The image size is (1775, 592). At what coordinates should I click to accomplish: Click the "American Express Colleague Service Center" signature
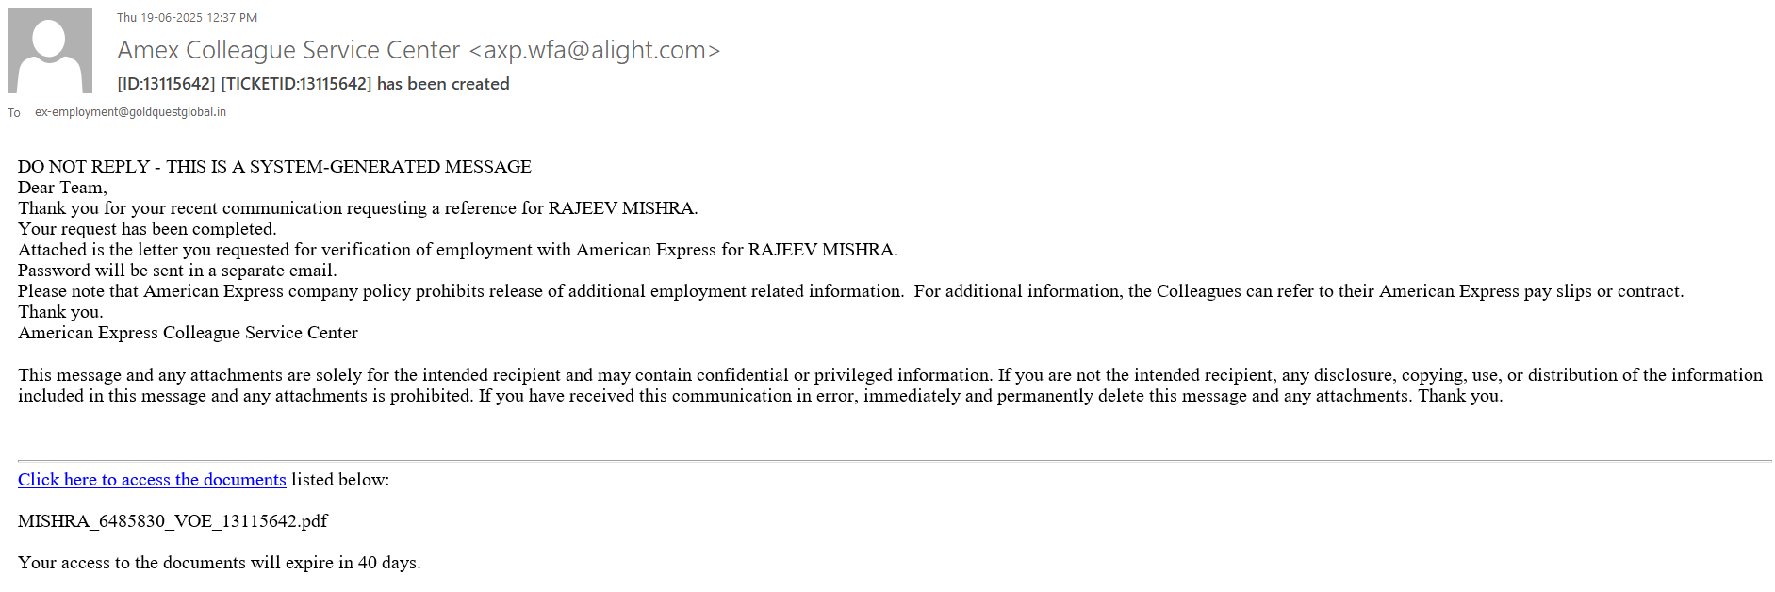(x=188, y=333)
